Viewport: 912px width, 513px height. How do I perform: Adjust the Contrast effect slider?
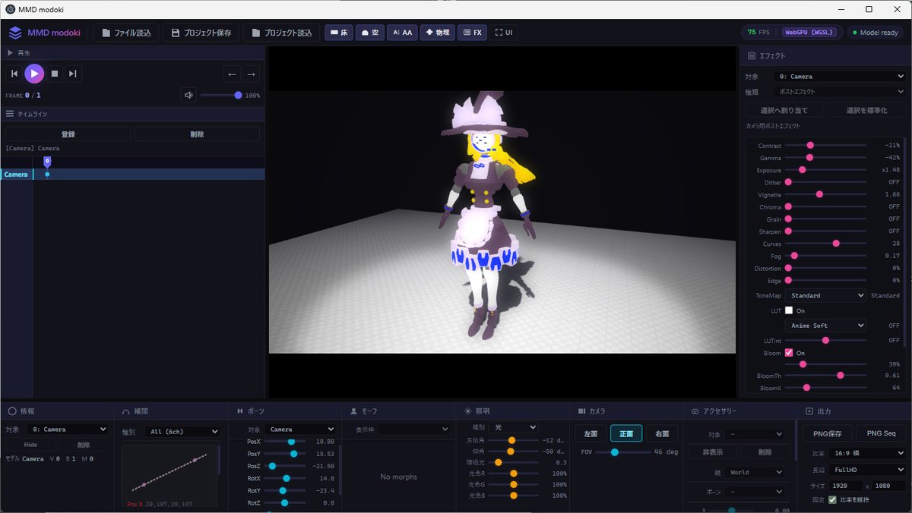click(825, 145)
